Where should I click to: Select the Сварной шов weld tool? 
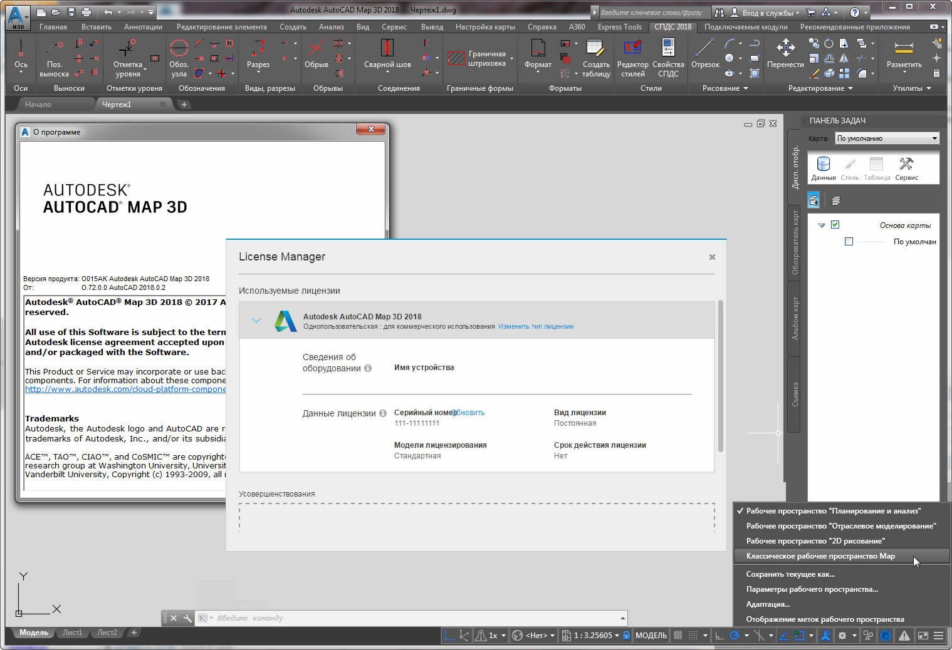coord(387,55)
